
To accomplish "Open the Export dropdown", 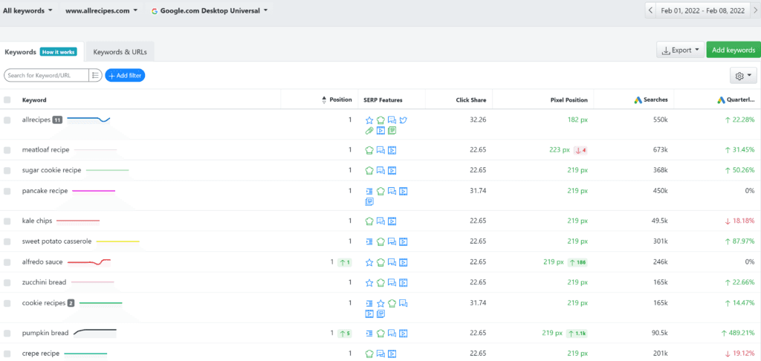I will 680,50.
